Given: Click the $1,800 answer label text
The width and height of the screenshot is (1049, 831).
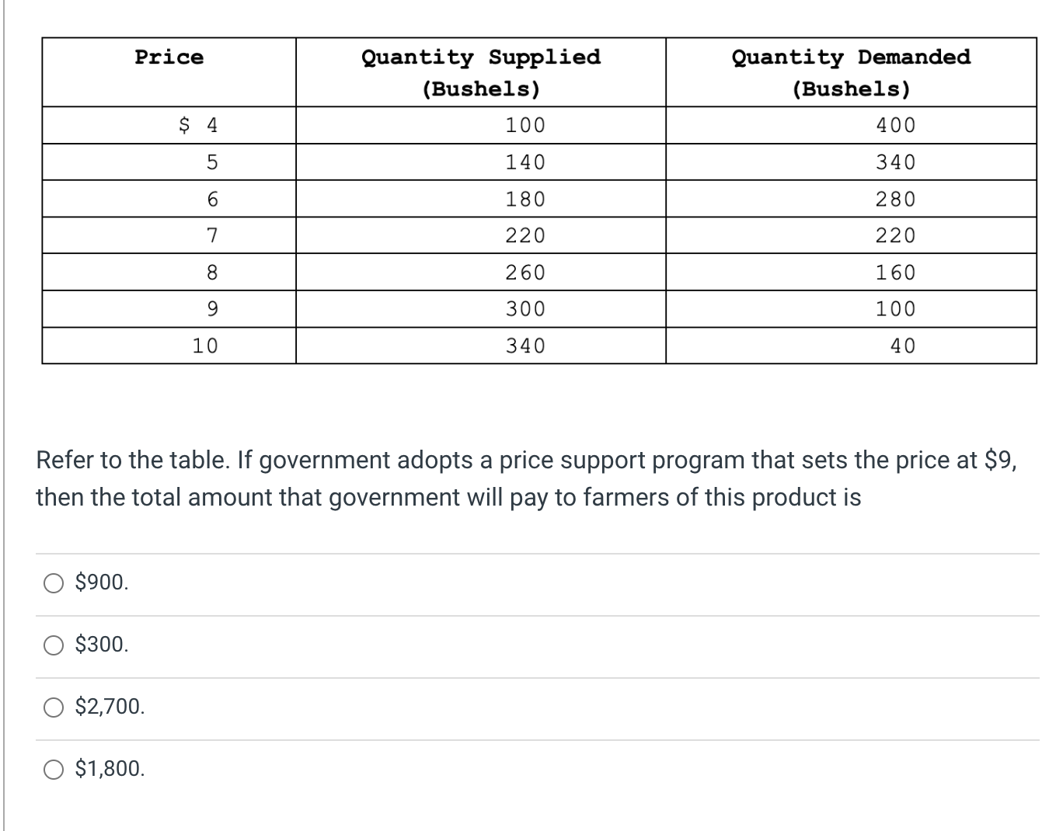Looking at the screenshot, I should pyautogui.click(x=110, y=769).
